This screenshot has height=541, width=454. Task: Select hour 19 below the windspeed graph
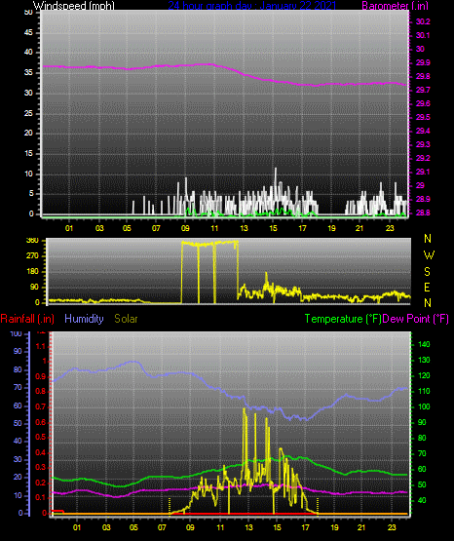coord(331,228)
